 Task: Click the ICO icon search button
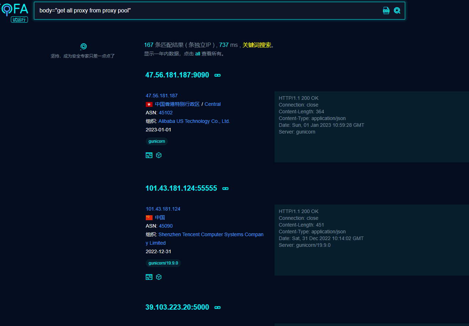coord(386,11)
